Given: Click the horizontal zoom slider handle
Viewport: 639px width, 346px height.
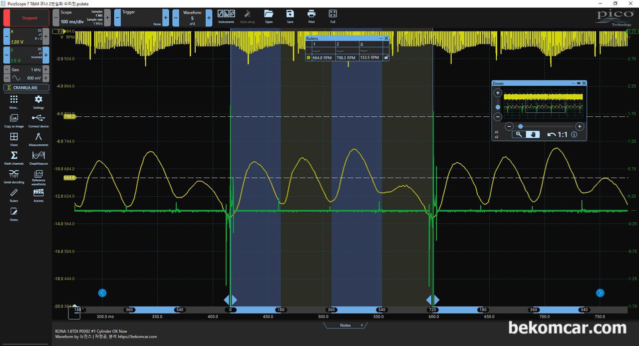Looking at the screenshot, I should pos(520,126).
